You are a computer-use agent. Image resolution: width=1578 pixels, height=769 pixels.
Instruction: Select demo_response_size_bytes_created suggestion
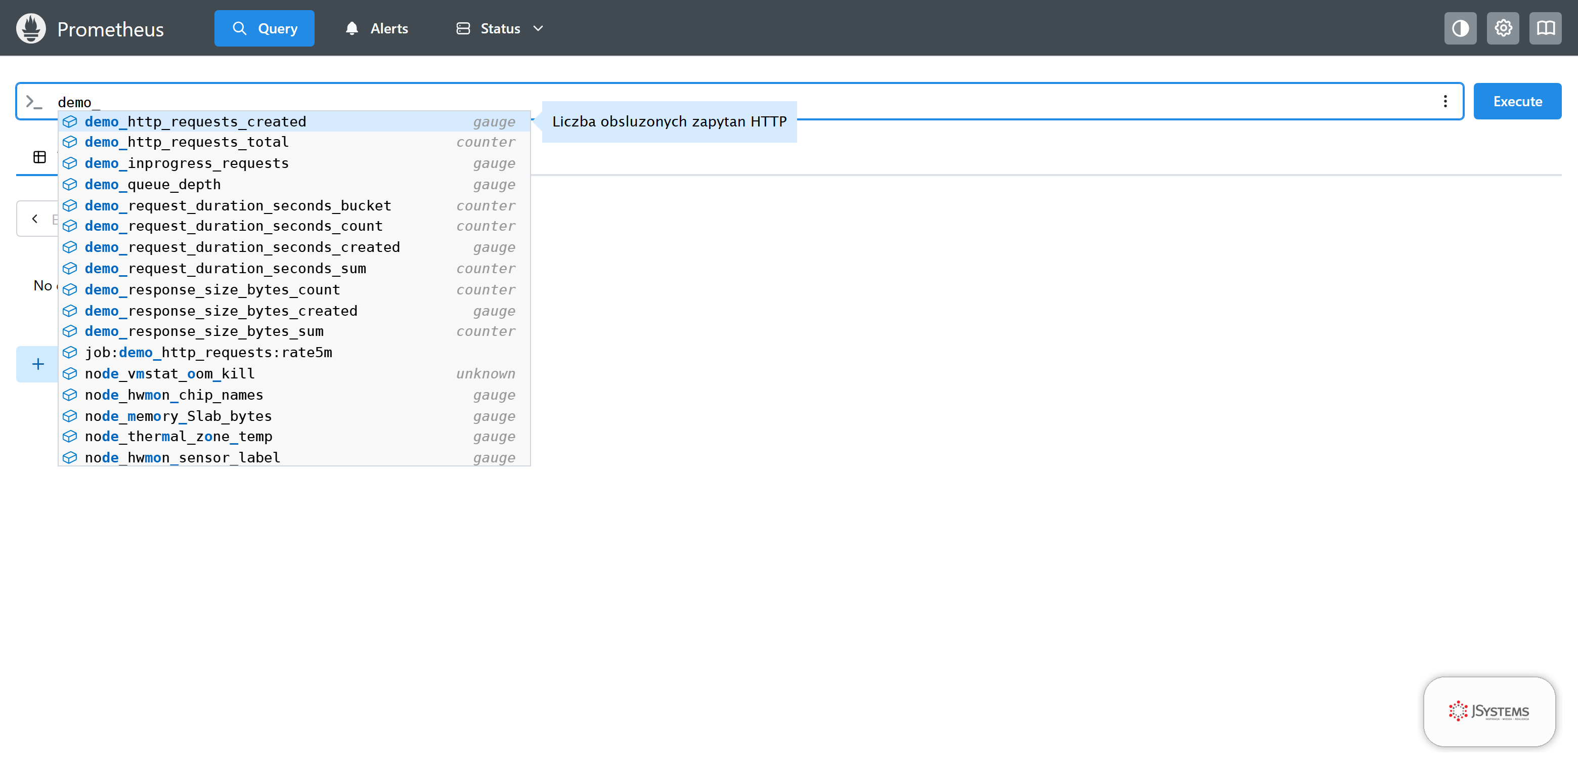(294, 311)
